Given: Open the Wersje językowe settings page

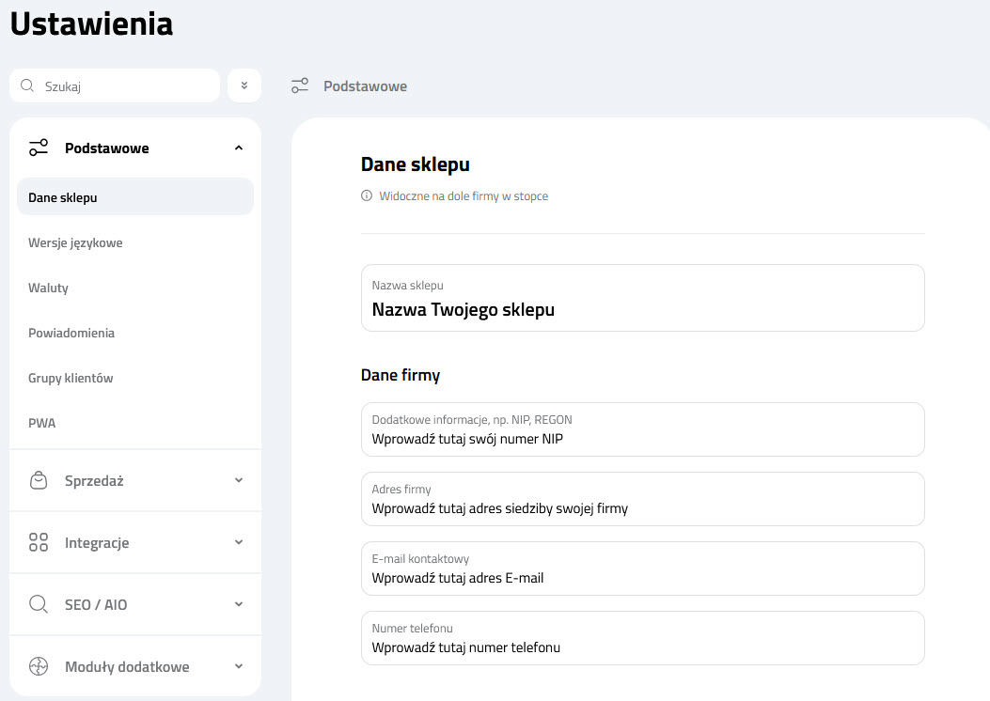Looking at the screenshot, I should (x=75, y=242).
